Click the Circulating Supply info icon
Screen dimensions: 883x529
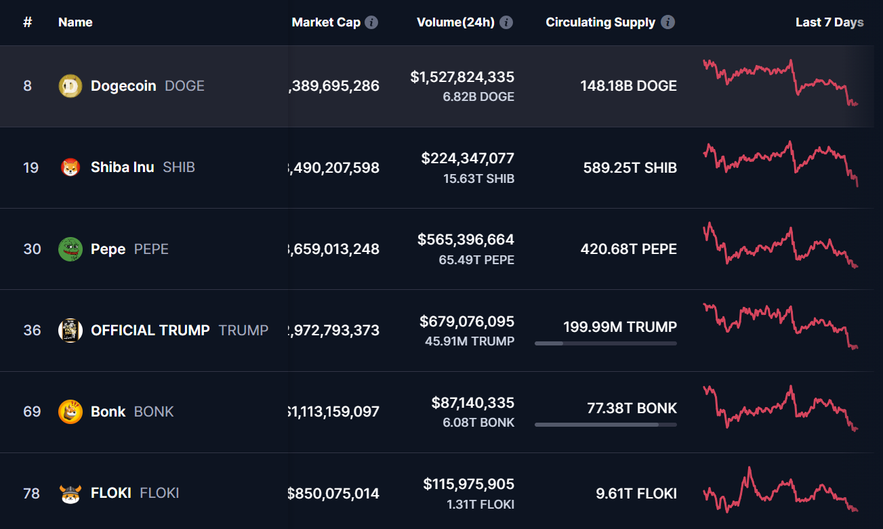[668, 22]
